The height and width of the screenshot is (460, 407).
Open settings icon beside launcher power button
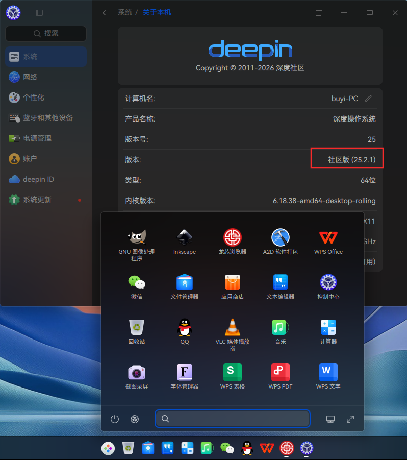click(135, 419)
